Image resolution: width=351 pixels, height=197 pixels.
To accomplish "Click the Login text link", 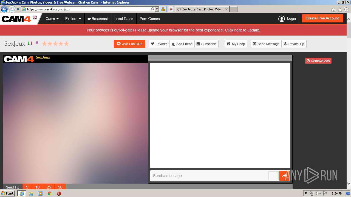I will click(x=291, y=19).
